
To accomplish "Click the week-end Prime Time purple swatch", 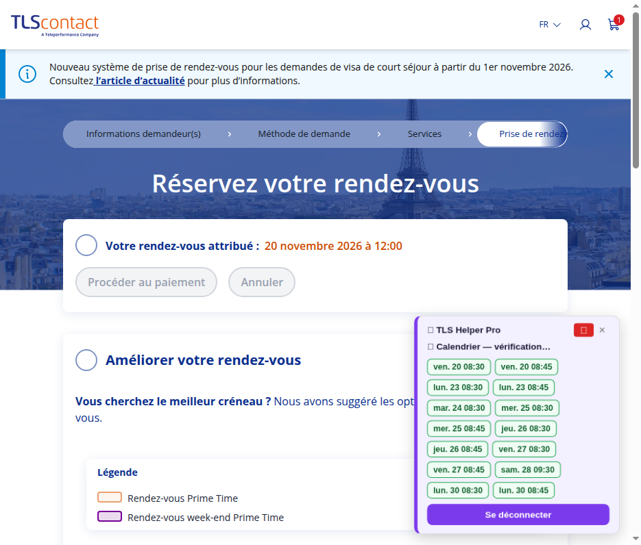I will point(110,516).
